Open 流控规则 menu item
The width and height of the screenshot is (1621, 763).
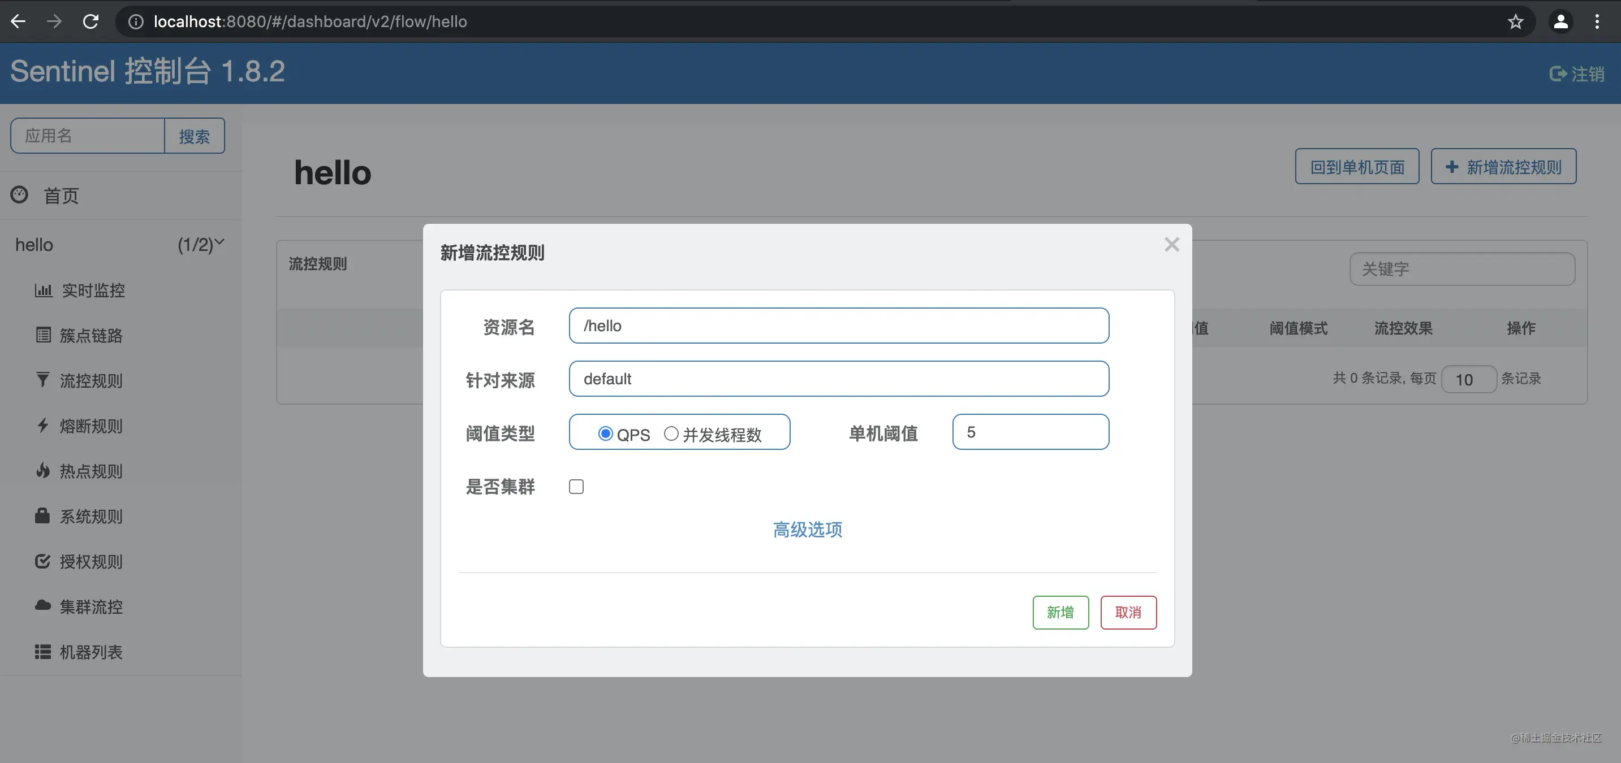pos(91,380)
